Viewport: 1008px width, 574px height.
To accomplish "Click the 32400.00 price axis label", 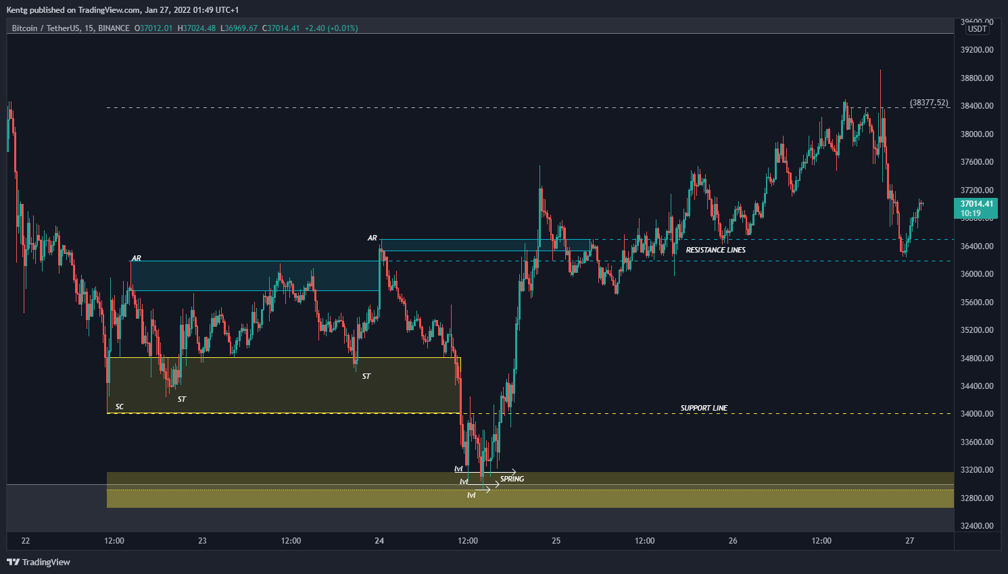I will (977, 526).
